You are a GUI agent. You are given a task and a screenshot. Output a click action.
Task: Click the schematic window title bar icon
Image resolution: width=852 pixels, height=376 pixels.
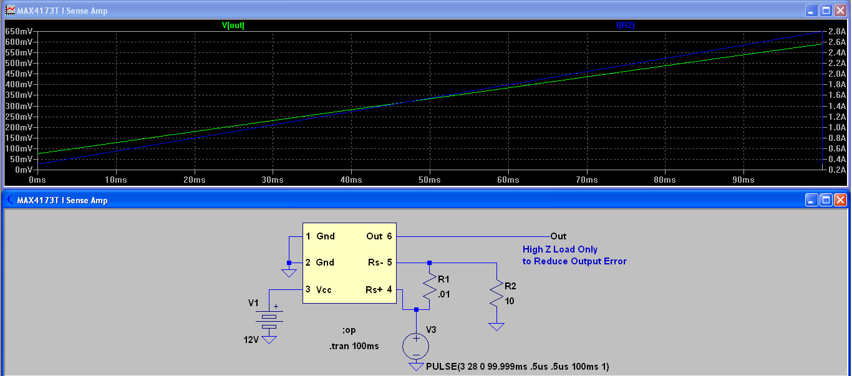[x=10, y=200]
